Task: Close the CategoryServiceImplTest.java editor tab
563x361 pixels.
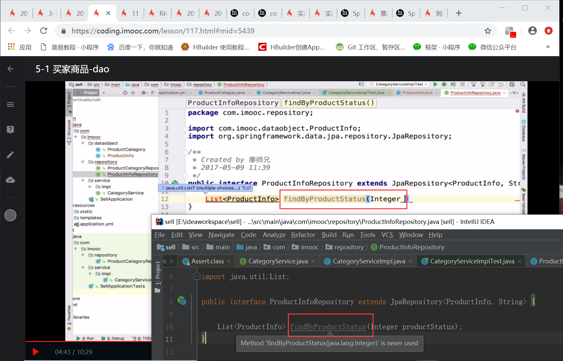Action: click(519, 261)
